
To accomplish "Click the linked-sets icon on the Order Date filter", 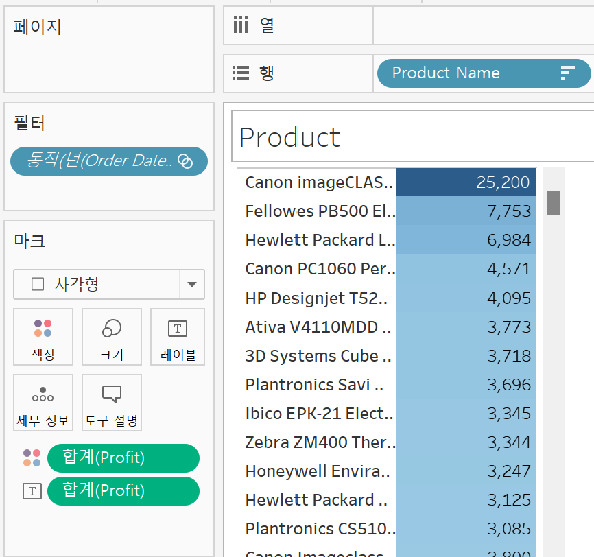I will coord(185,161).
